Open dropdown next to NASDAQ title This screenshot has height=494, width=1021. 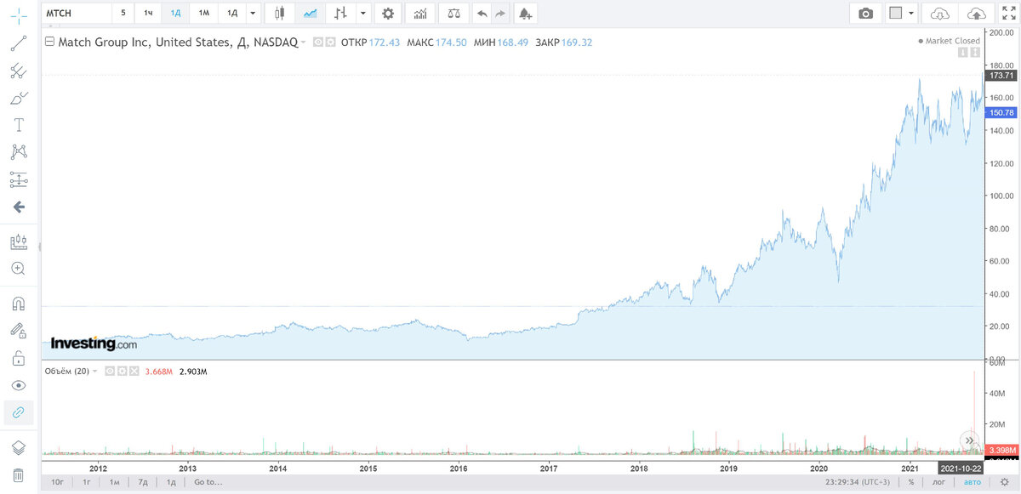[303, 42]
